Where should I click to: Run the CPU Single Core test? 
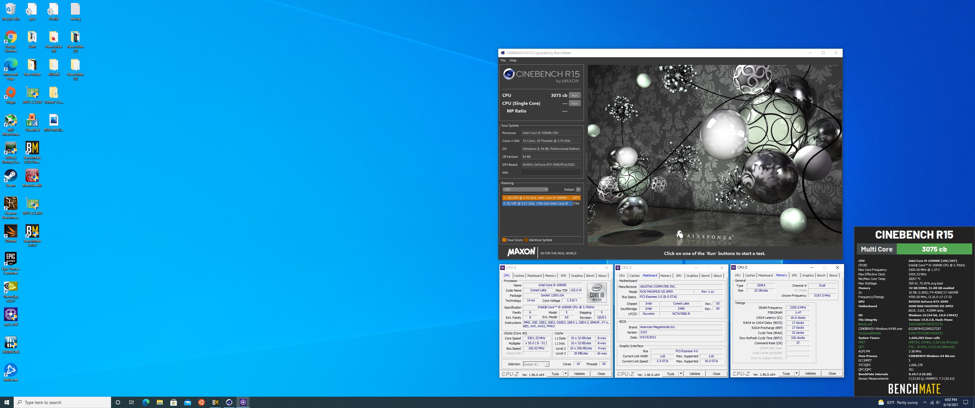click(x=575, y=103)
